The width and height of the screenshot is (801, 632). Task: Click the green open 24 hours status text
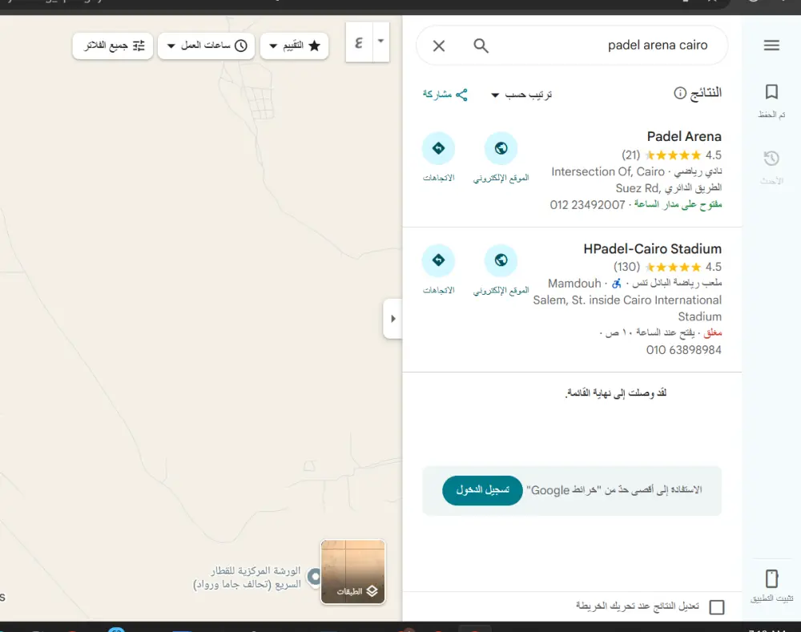(x=678, y=204)
